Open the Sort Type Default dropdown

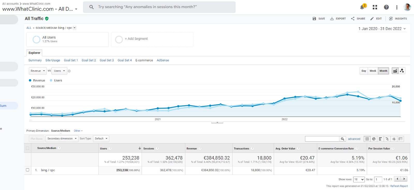pos(101,139)
